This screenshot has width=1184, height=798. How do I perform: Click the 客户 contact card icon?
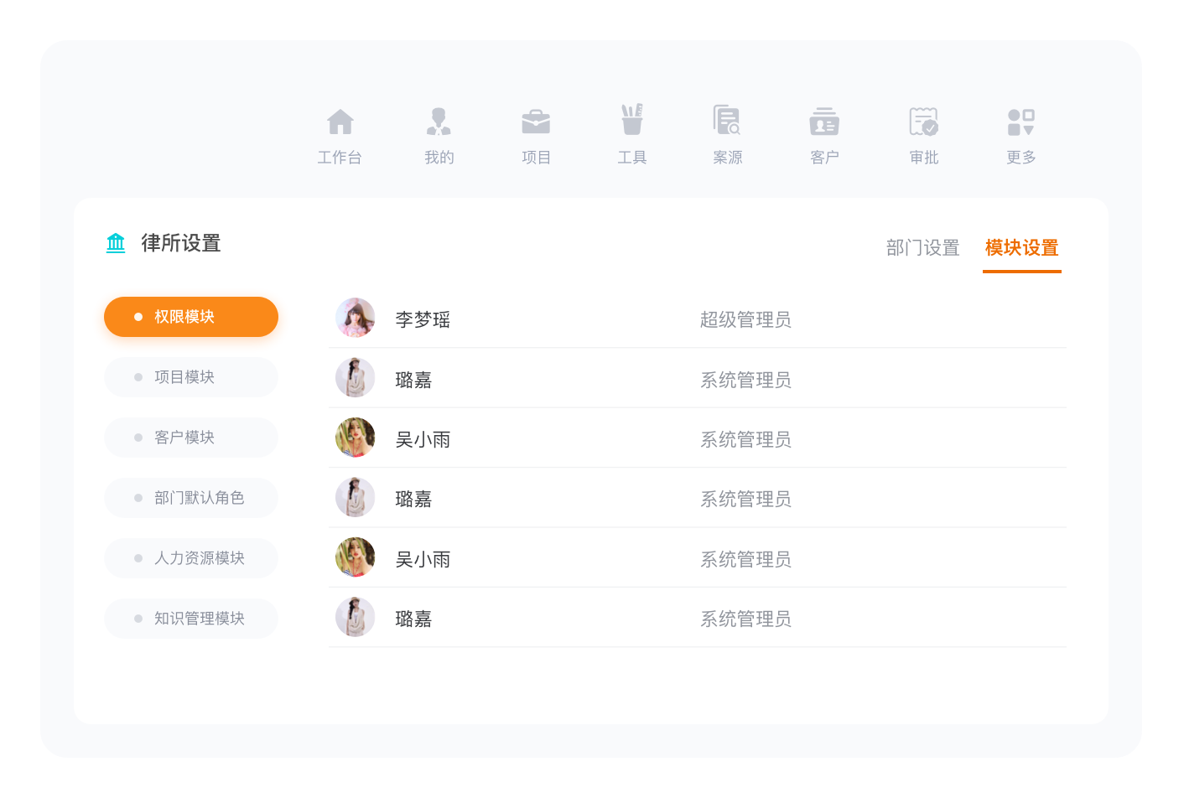(x=824, y=122)
